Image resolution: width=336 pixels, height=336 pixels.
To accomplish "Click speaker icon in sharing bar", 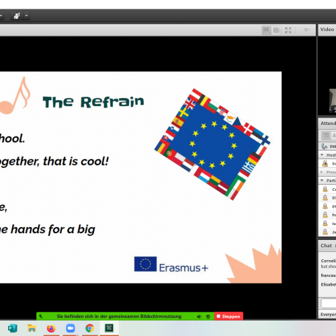I will (199, 317).
